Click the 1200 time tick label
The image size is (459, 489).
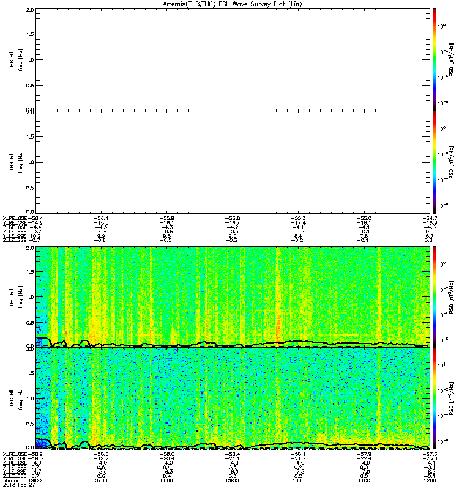pyautogui.click(x=430, y=480)
